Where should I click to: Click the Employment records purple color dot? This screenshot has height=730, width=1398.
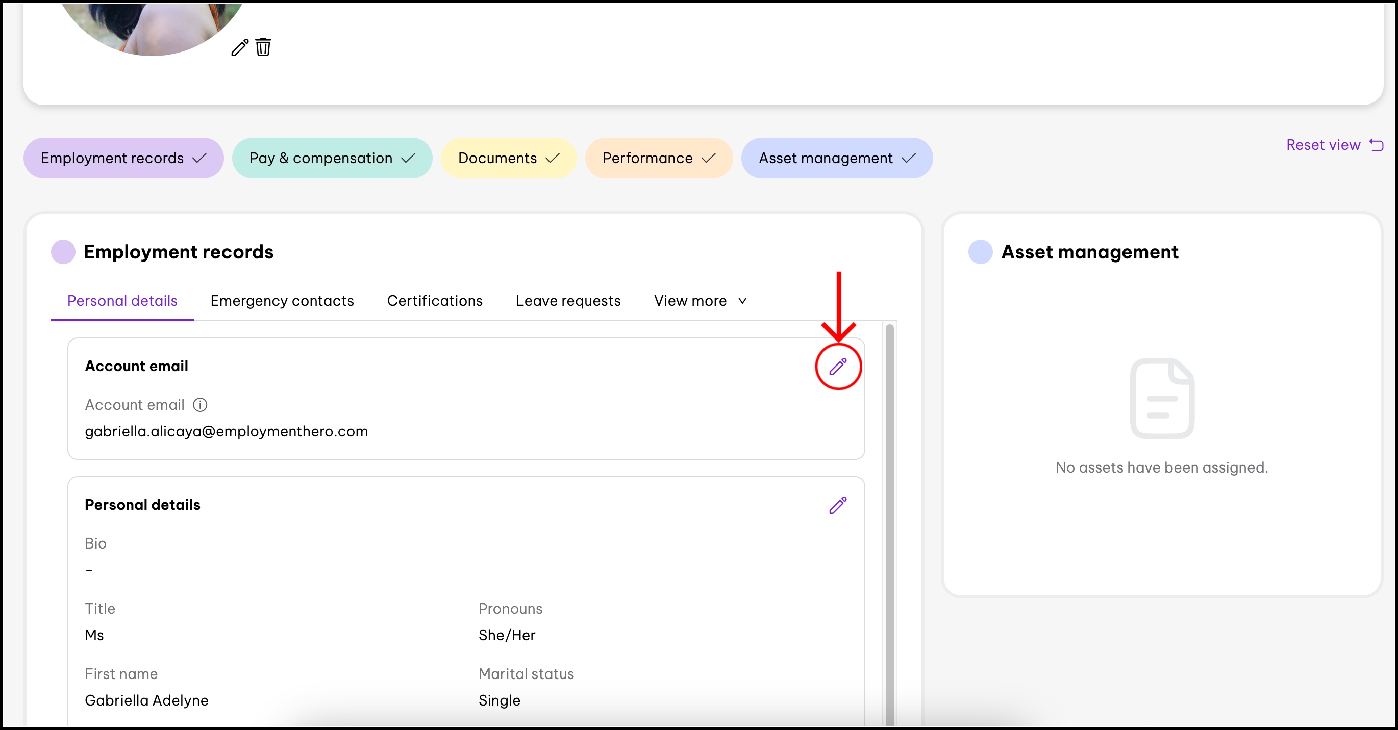coord(63,252)
